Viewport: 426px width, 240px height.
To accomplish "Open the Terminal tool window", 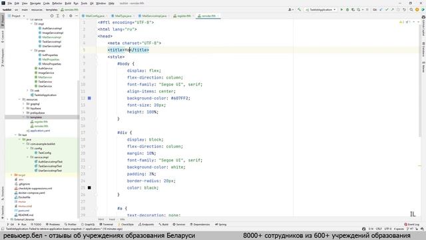I will [106, 225].
